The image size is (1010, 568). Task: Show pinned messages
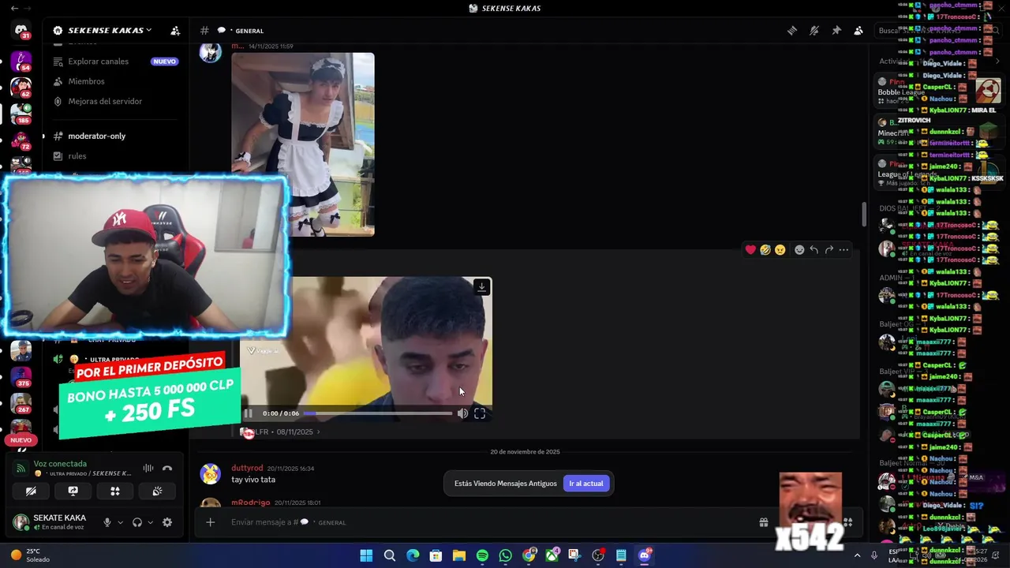pos(836,31)
